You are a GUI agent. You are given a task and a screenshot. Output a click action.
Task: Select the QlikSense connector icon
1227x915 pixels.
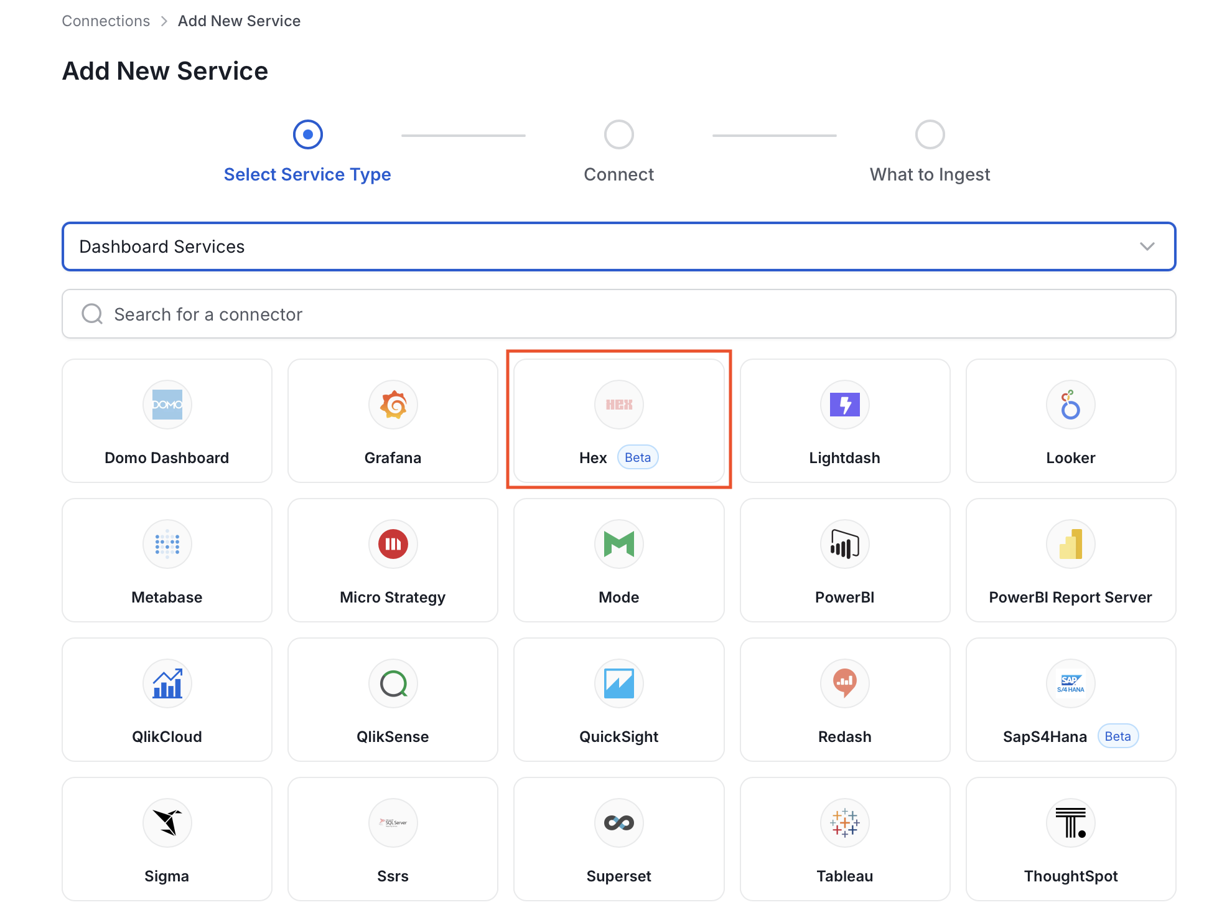[393, 683]
